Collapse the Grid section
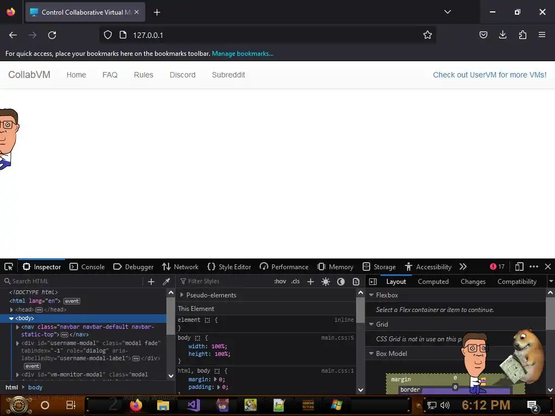The image size is (555, 416). click(x=371, y=324)
